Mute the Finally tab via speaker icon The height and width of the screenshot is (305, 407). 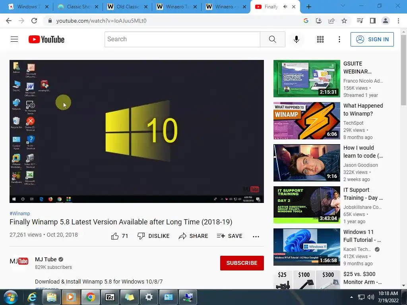(285, 7)
